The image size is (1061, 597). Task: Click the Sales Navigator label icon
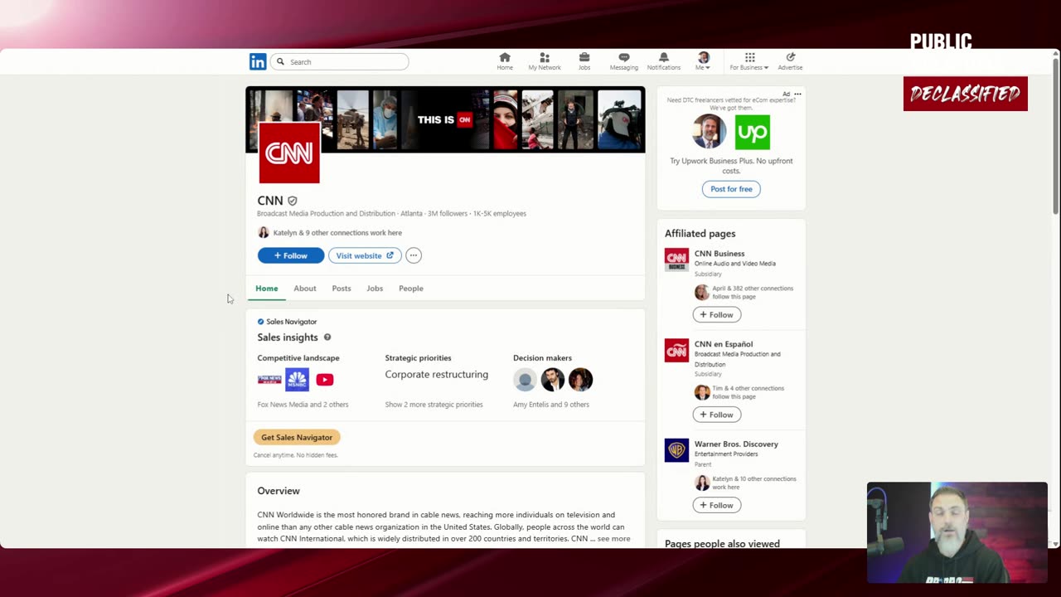point(260,322)
